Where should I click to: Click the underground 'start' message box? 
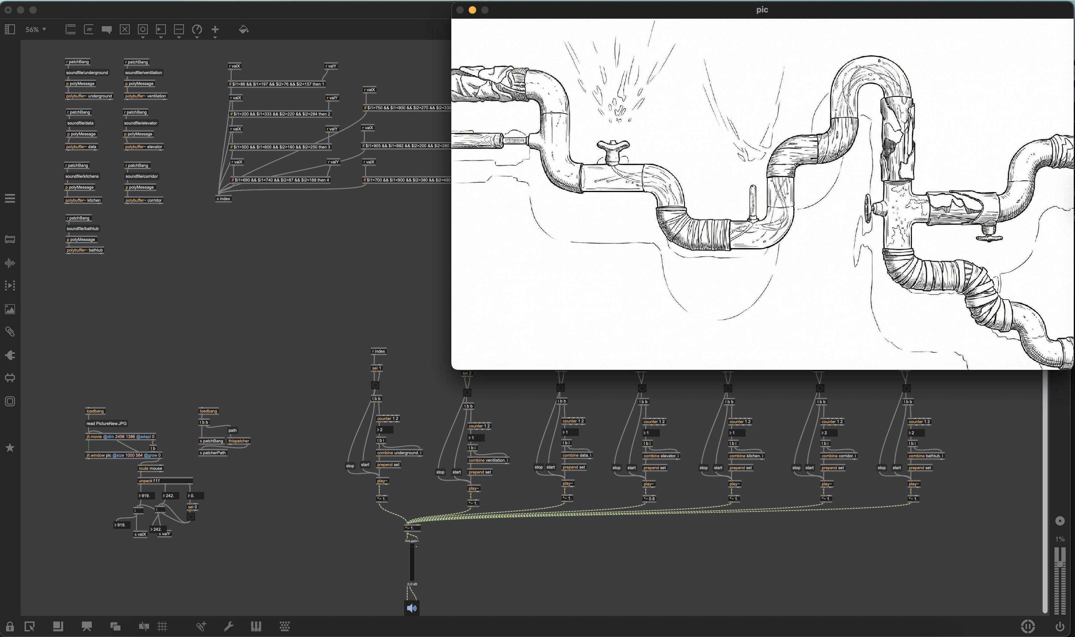tap(365, 465)
